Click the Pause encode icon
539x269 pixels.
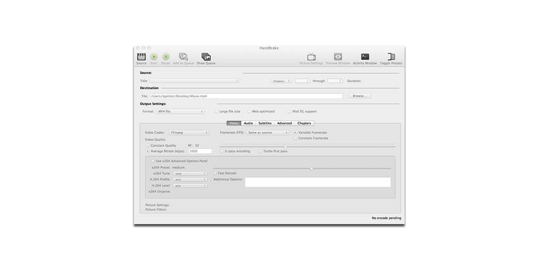point(166,57)
